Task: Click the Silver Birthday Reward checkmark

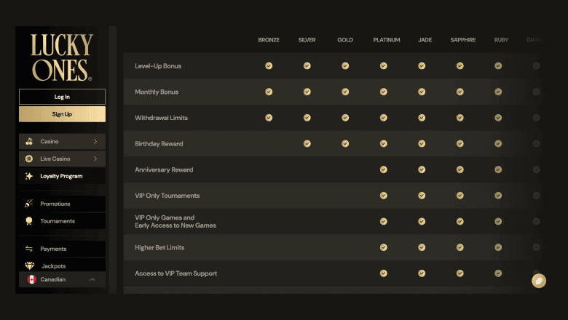Action: [307, 144]
